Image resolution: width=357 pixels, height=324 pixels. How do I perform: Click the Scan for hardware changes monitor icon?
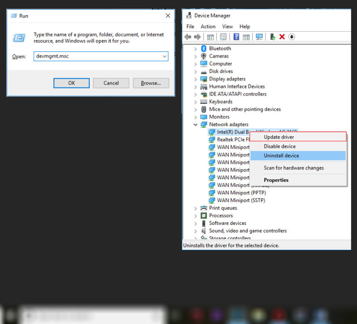coord(258,37)
